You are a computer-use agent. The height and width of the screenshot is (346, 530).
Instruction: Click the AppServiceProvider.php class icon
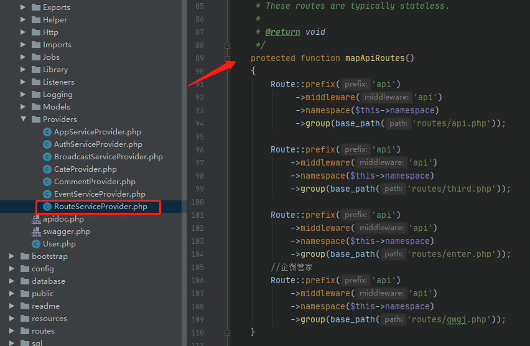click(47, 132)
